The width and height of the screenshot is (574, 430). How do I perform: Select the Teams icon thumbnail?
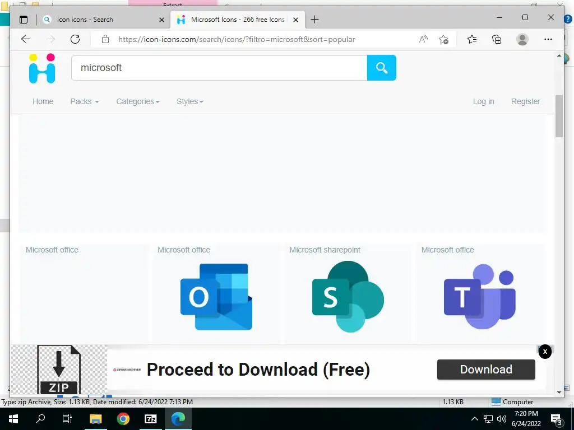[x=480, y=297]
